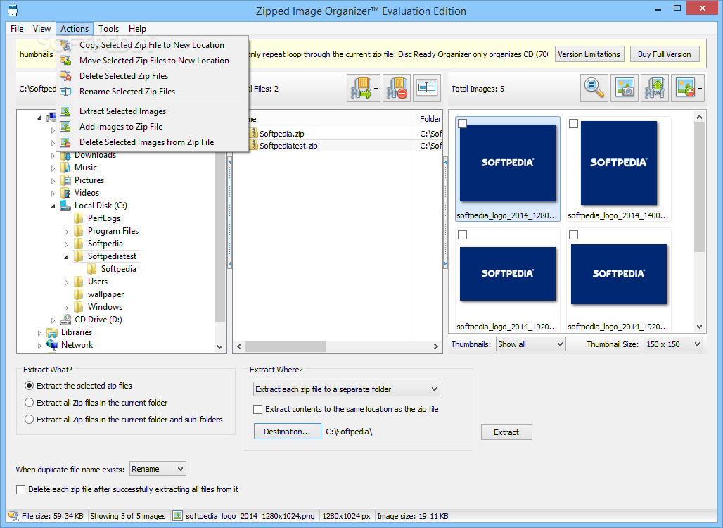723x528 pixels.
Task: Expand the Program Files folder node
Action: tap(66, 231)
